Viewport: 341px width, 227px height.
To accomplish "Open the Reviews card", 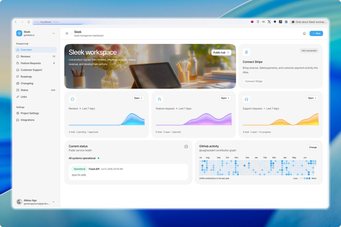I will coord(138,98).
